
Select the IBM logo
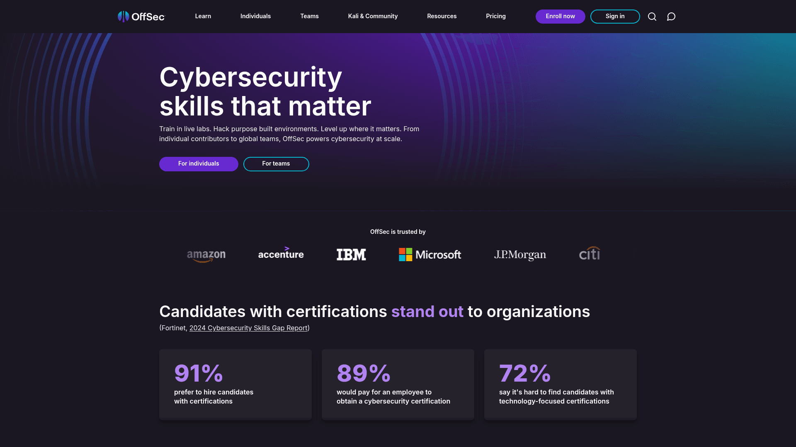point(351,255)
